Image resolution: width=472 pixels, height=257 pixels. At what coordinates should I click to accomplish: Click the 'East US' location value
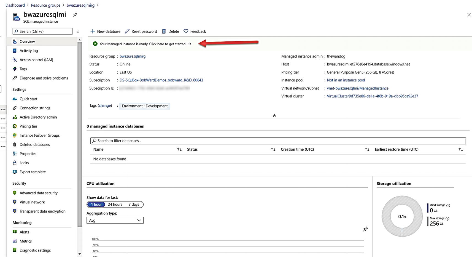click(126, 72)
